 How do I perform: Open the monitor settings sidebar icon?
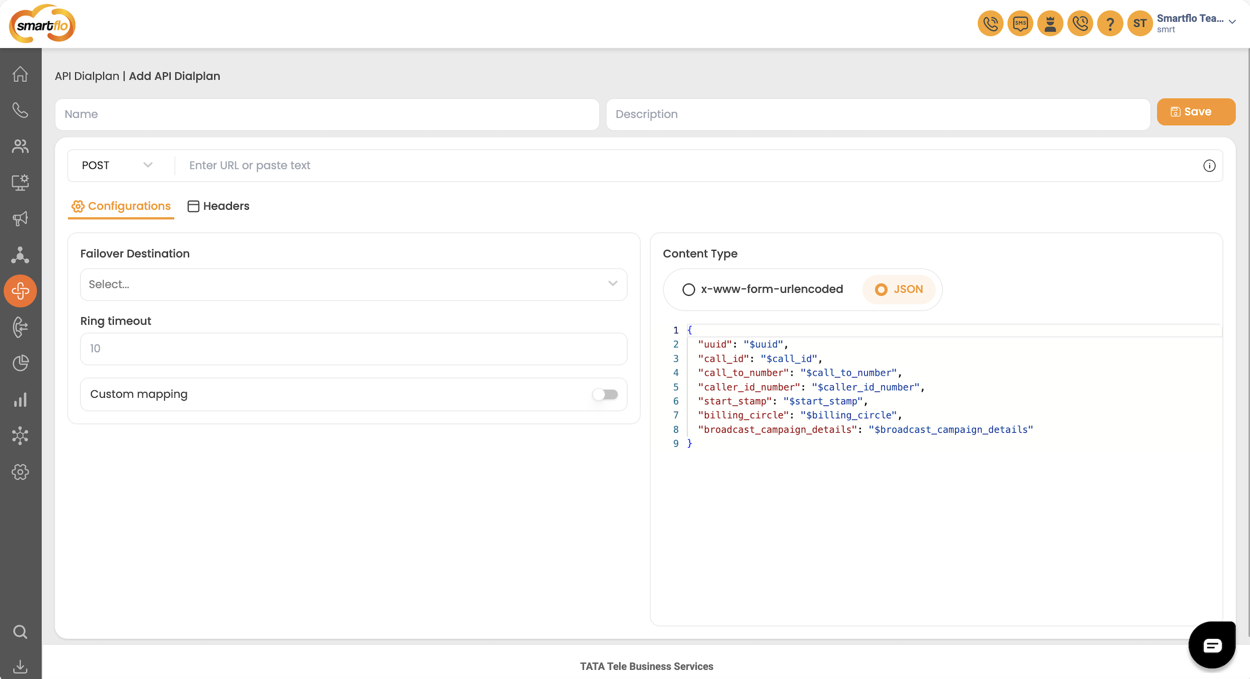click(x=20, y=182)
